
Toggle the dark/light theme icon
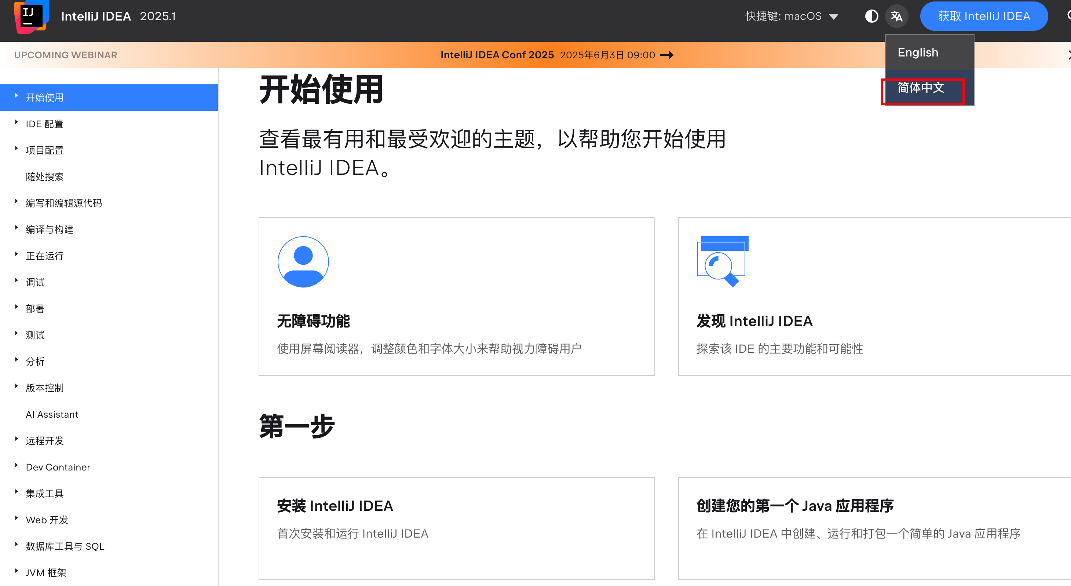(871, 16)
